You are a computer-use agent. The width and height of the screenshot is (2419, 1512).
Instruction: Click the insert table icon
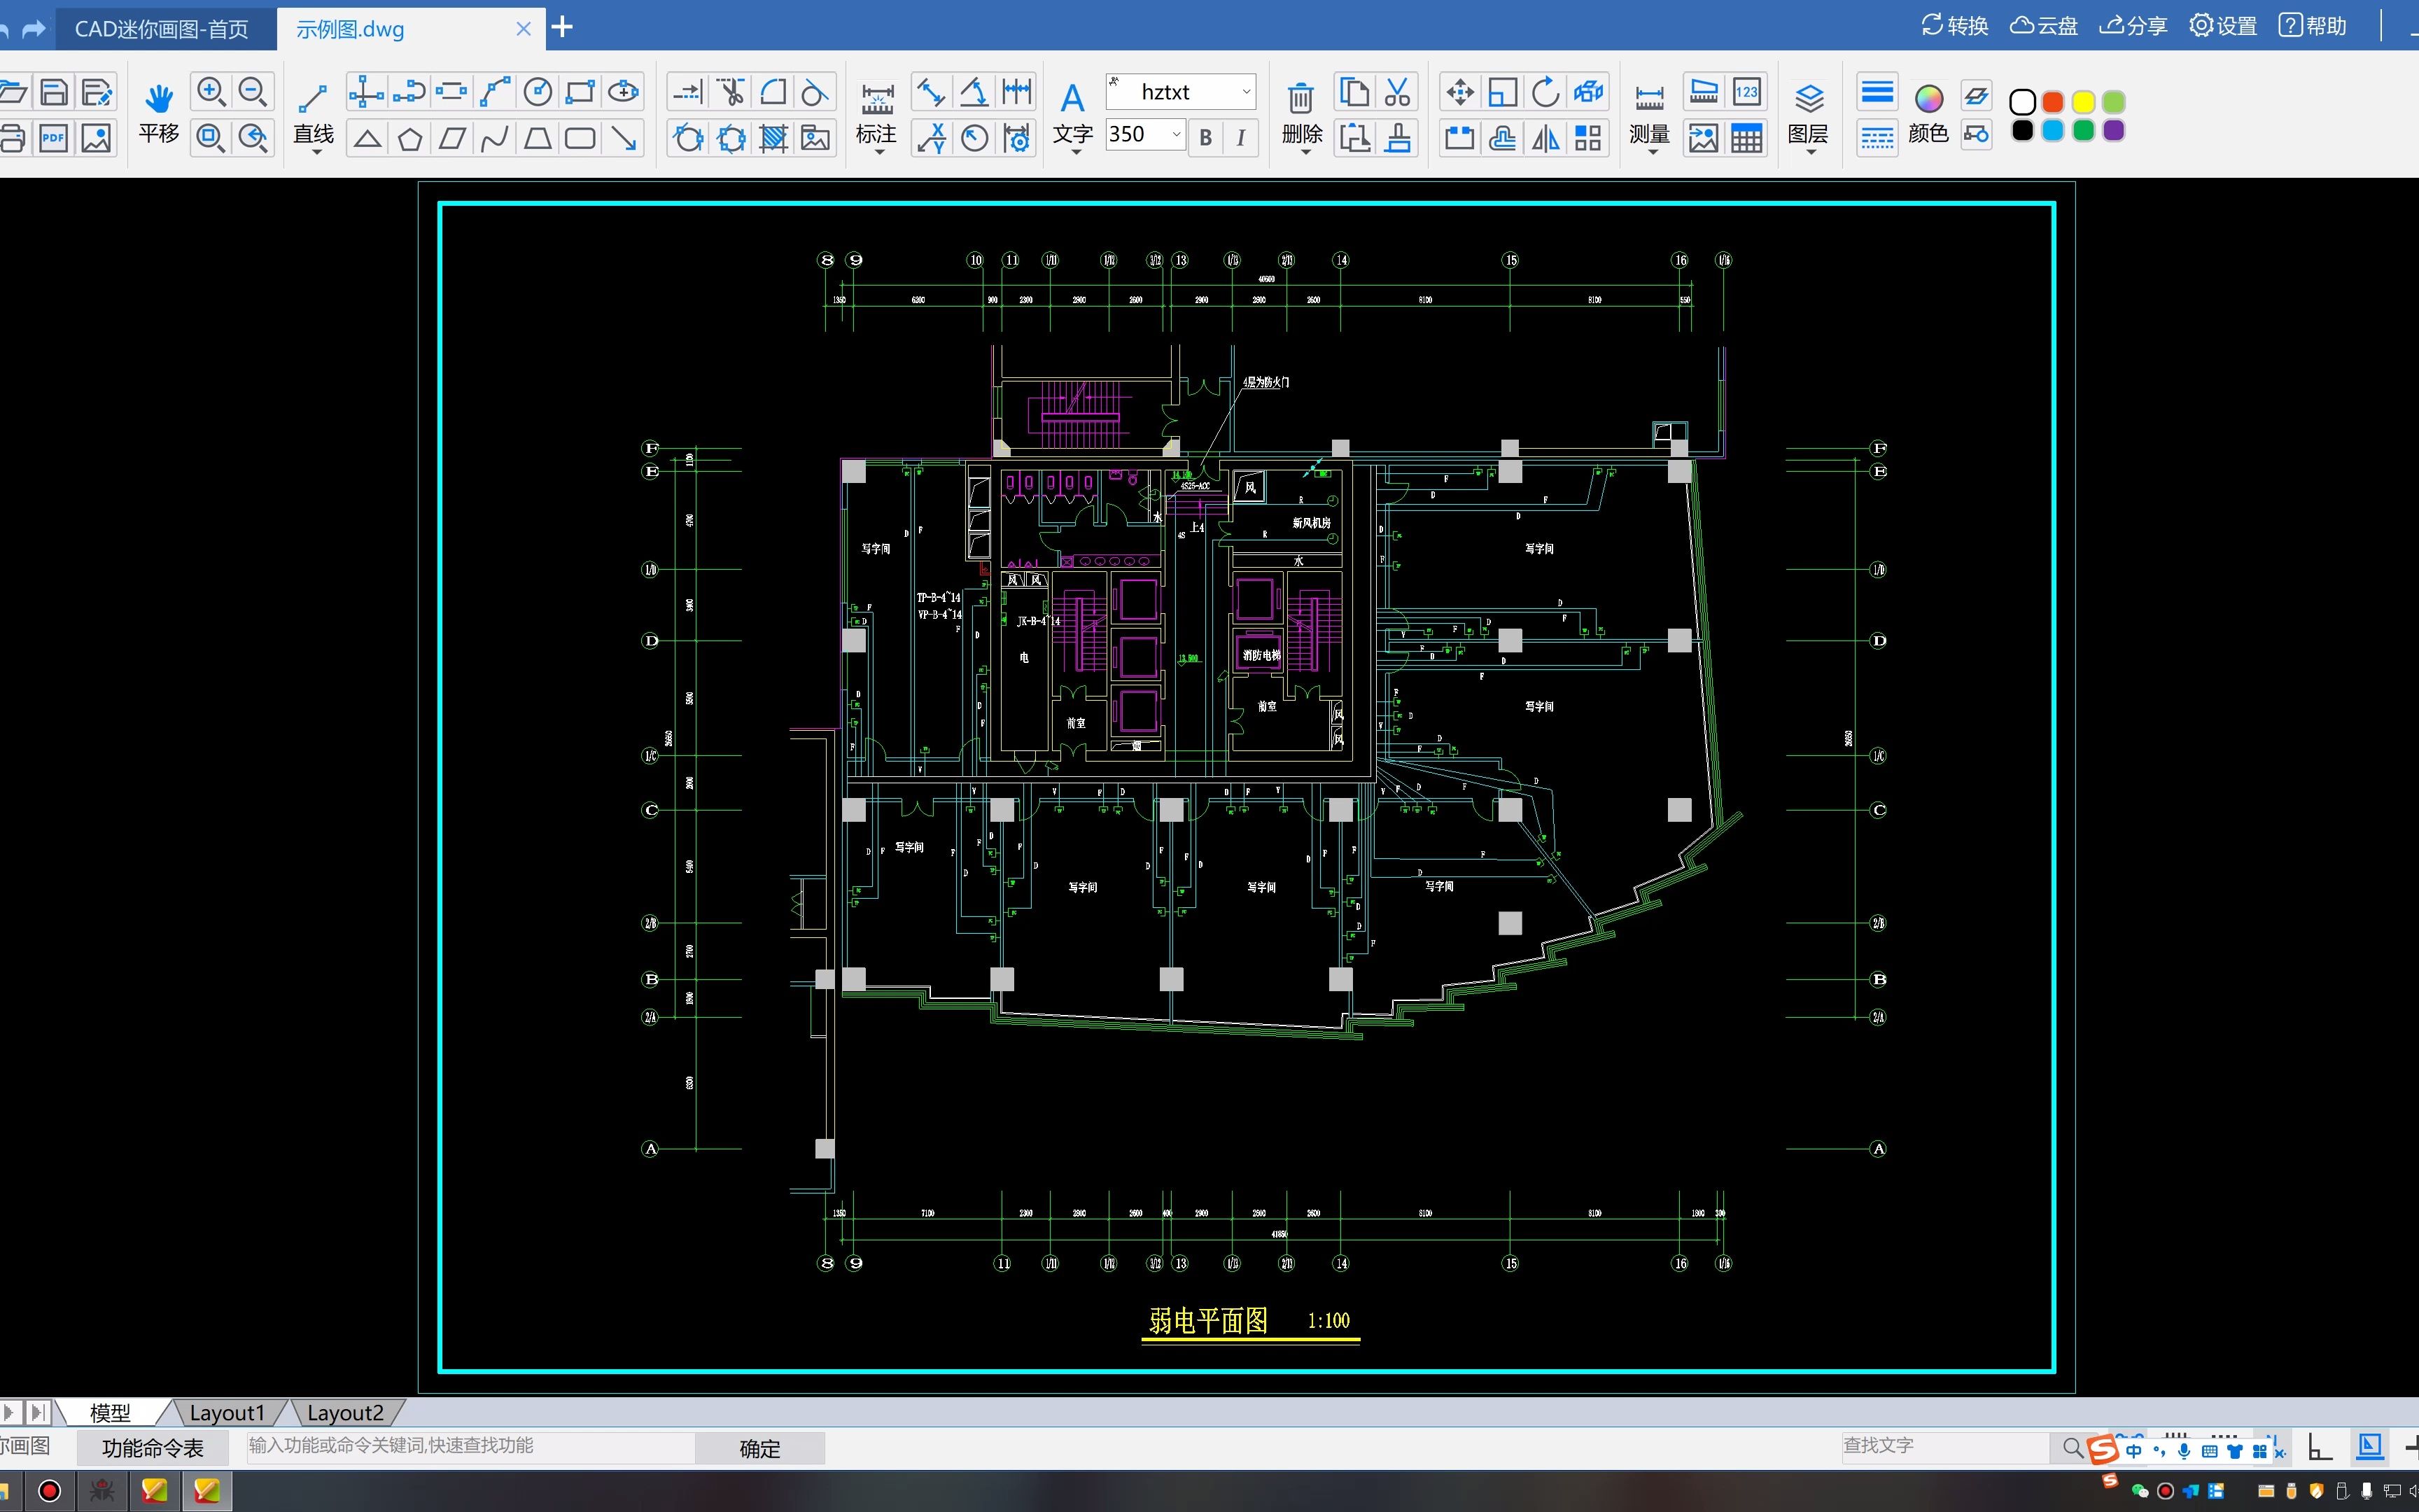[x=1746, y=138]
